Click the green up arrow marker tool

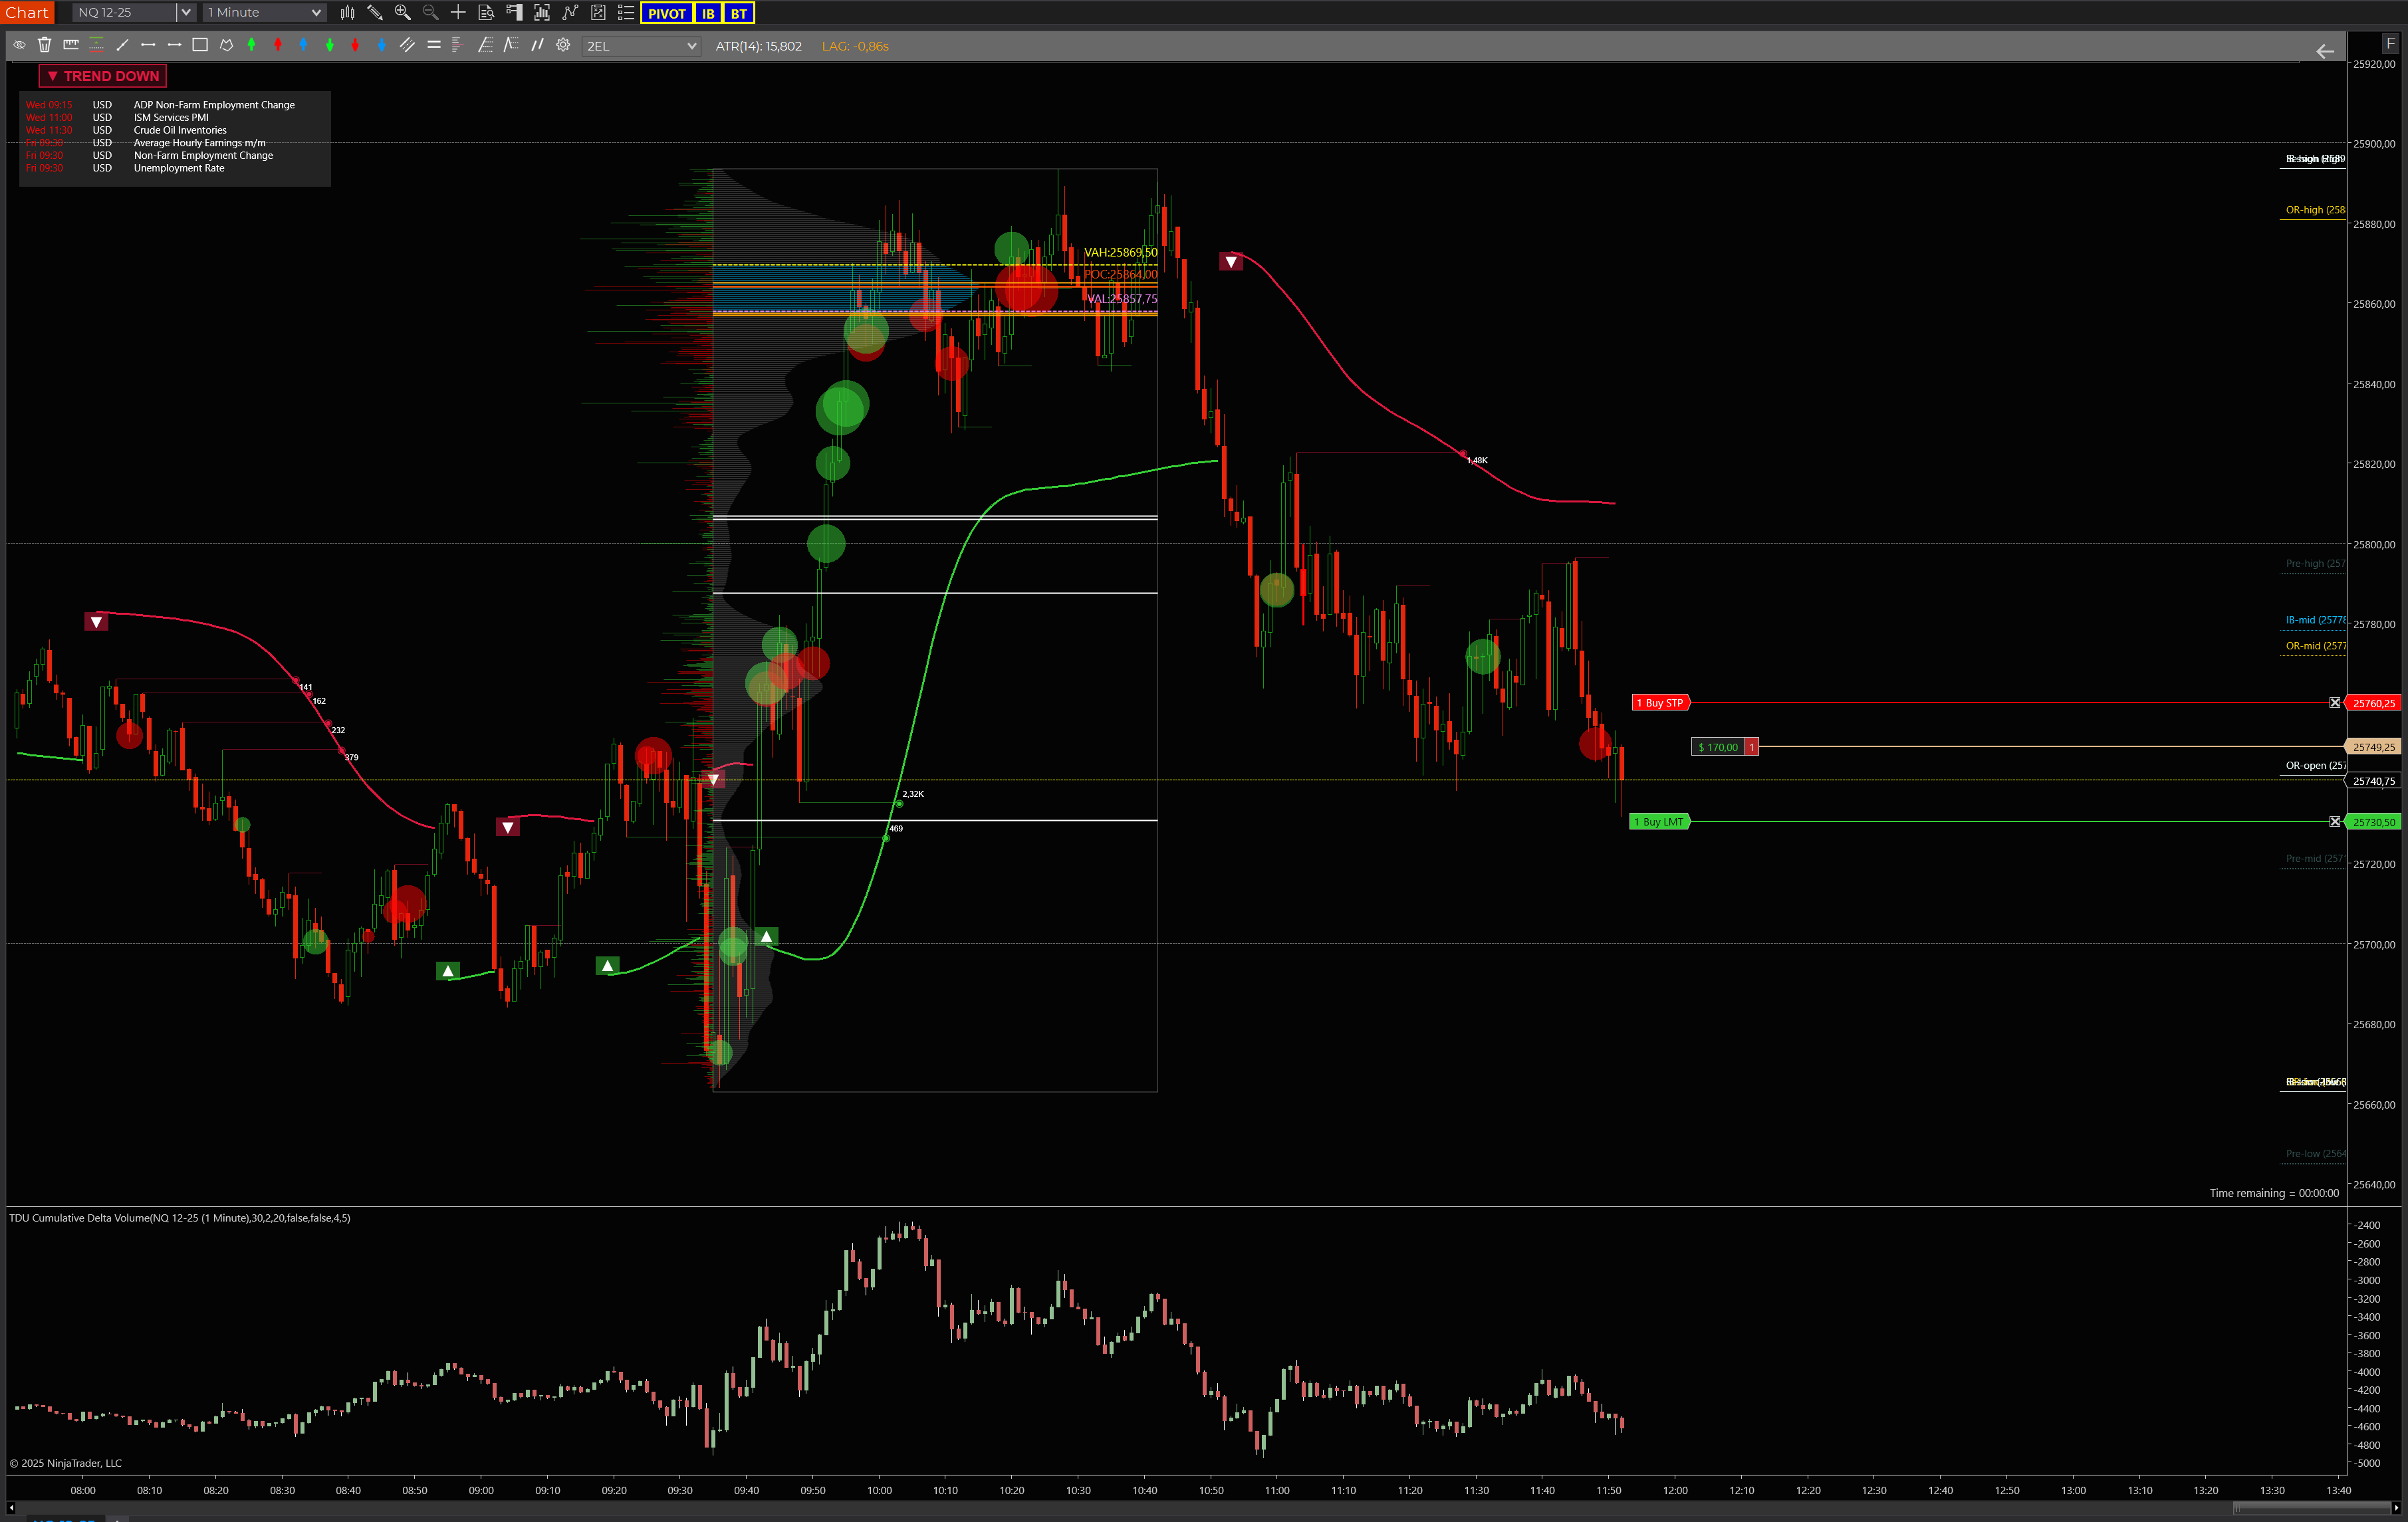point(252,45)
